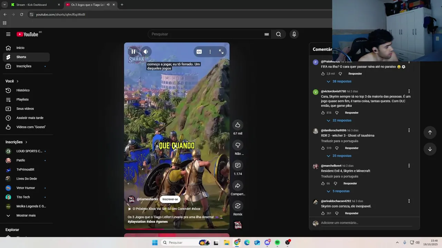Viewport: 442px width, 248px height.
Task: Expand 38 respostas under FIFA comment
Action: [x=339, y=81]
